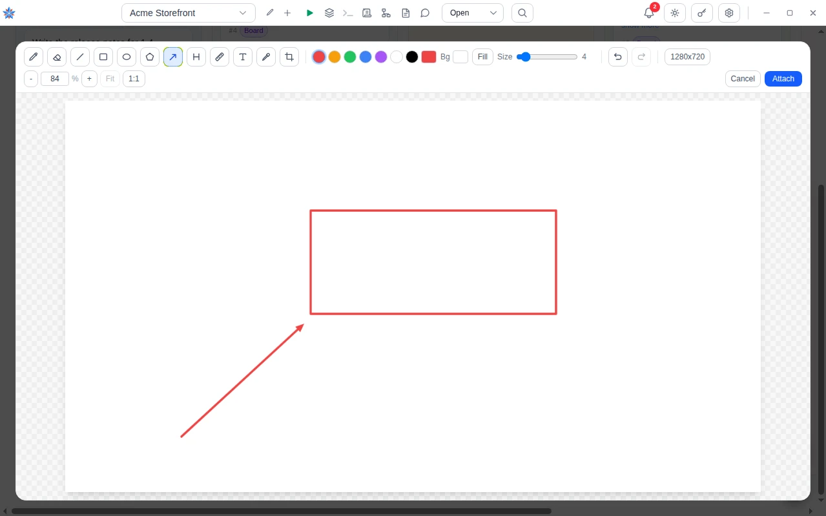826x516 pixels.
Task: Click the plus icon in top bar
Action: 287,13
